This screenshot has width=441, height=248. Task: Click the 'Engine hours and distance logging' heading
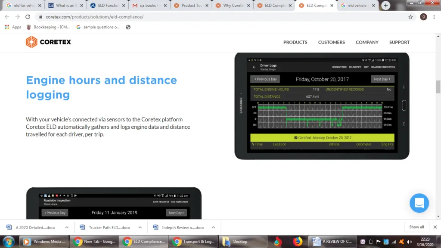[x=101, y=87]
